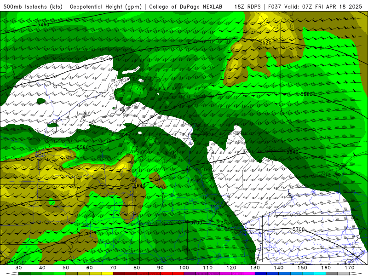Screen dimensions: 368x276
Task: Click the 170 knot color scale label
Action: pyautogui.click(x=350, y=268)
